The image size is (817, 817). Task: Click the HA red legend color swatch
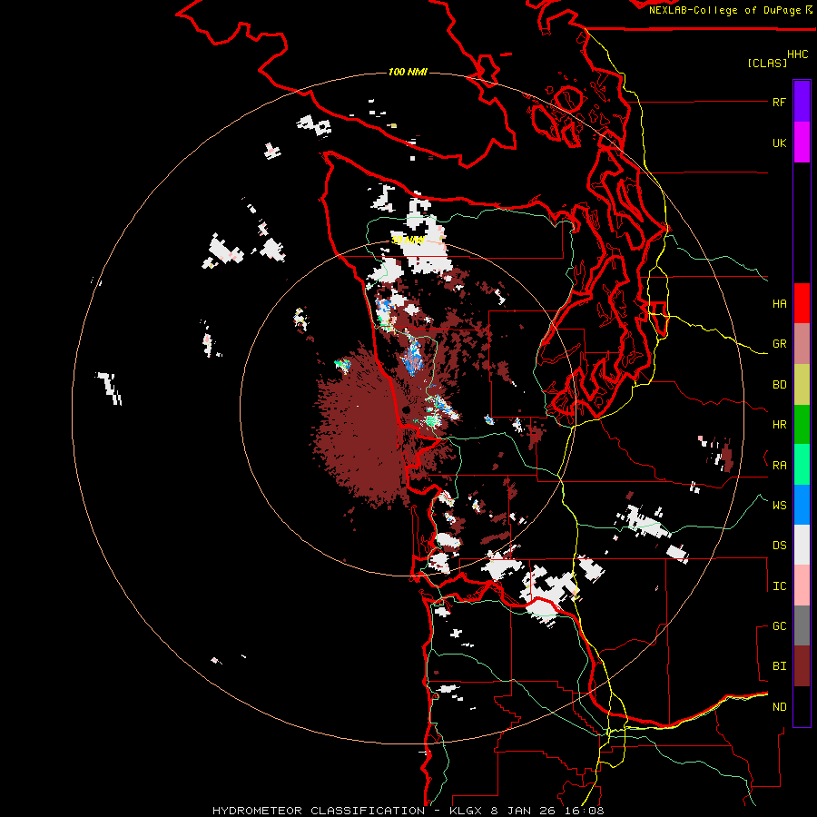[x=802, y=303]
